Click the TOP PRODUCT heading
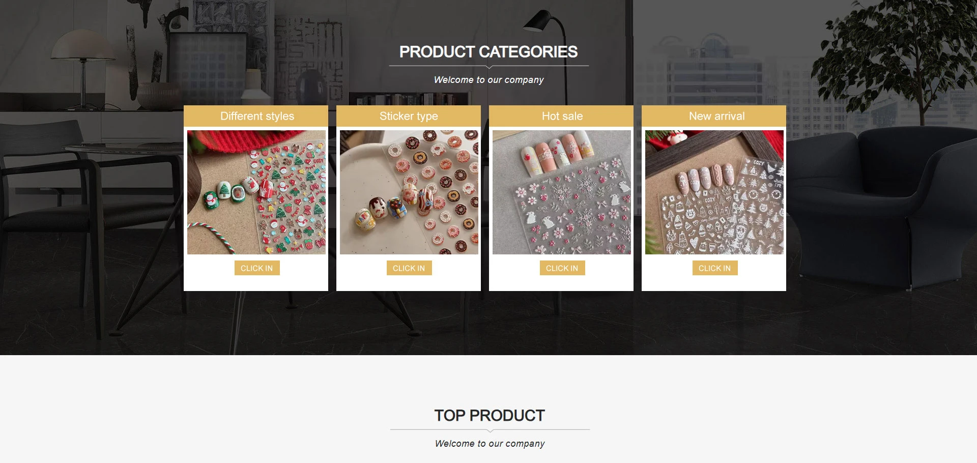Viewport: 977px width, 463px height. click(x=490, y=416)
